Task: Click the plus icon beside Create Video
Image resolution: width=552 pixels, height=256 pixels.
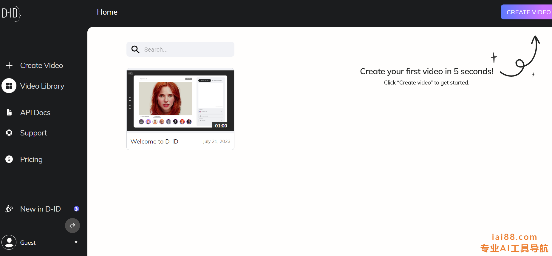Action: 9,65
